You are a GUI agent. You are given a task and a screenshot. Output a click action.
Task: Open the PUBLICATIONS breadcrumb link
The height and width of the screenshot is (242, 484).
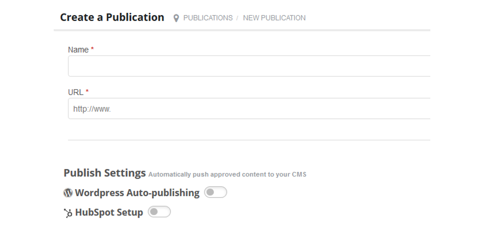point(208,18)
